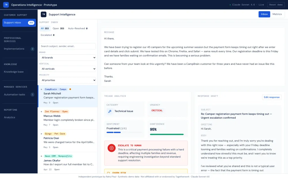288x180 pixels.
Task: Click the response draft subject line
Action: [x=236, y=116]
